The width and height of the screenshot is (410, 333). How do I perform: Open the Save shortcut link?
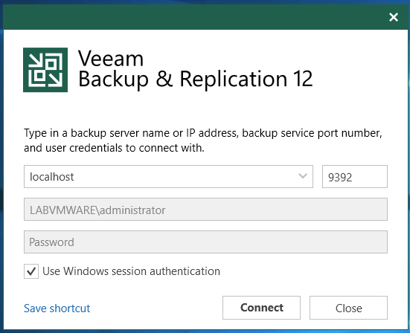pos(57,308)
